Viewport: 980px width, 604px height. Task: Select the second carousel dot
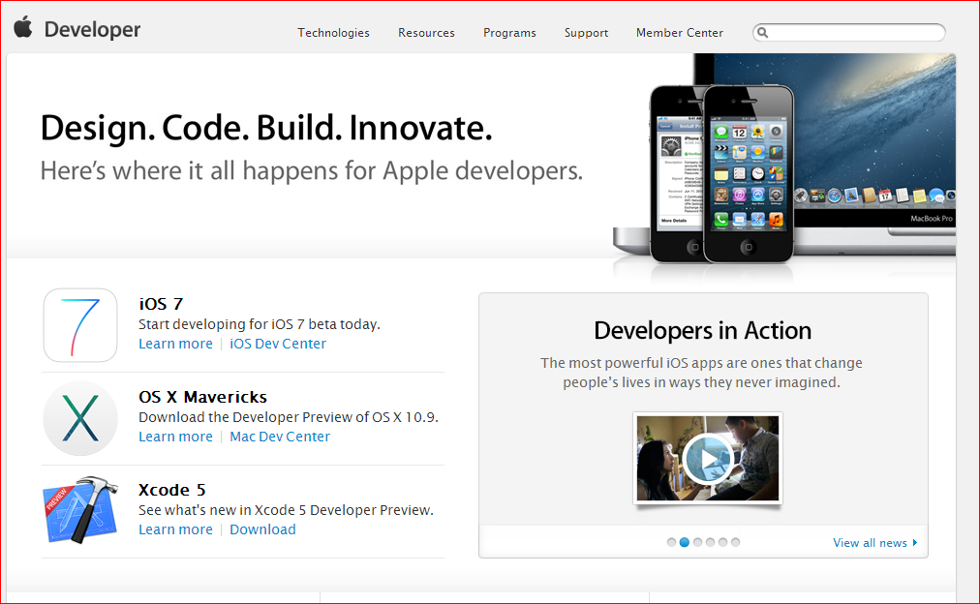(685, 542)
